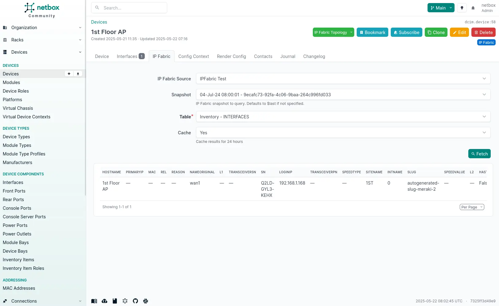Click the import icon beside Devices

(78, 74)
